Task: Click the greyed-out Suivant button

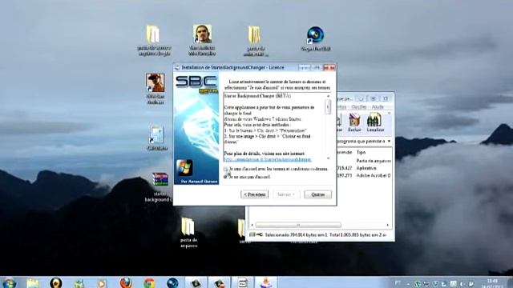Action: [286, 194]
